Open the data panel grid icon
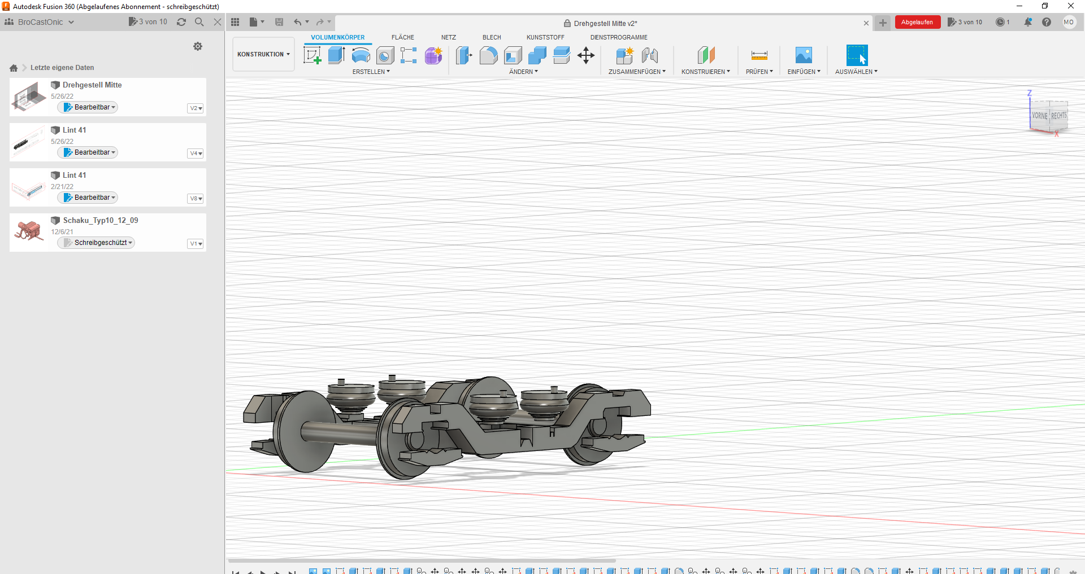This screenshot has height=574, width=1085. coord(236,22)
